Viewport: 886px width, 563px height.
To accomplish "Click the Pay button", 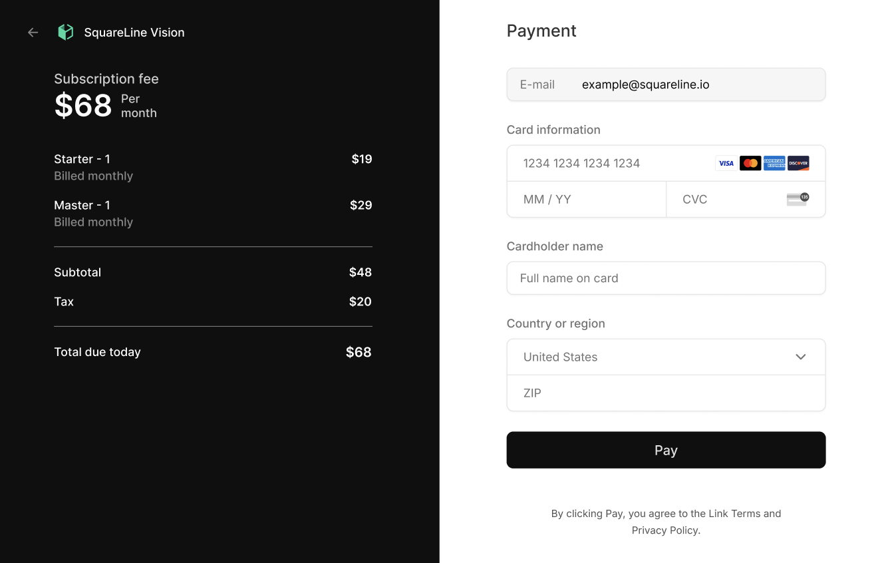I will pos(666,450).
